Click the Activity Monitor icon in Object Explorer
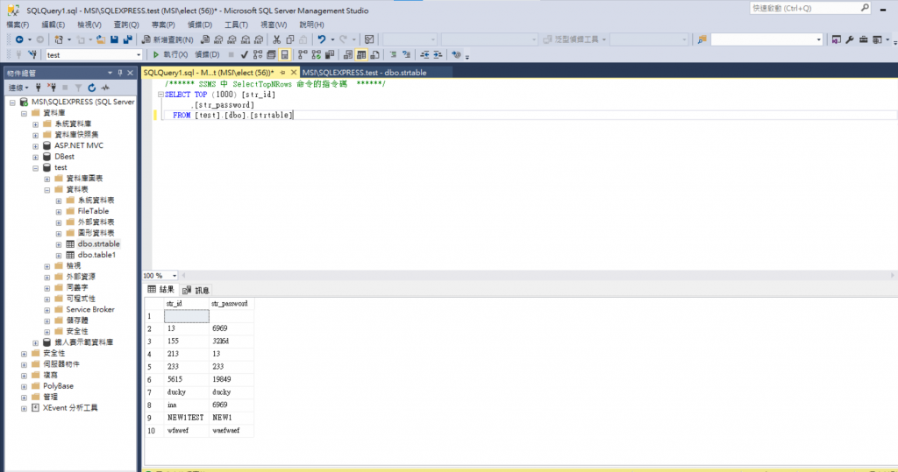This screenshot has width=898, height=472. pyautogui.click(x=105, y=88)
